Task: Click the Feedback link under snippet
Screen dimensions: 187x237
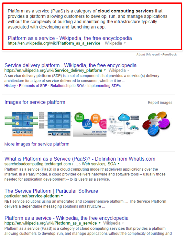Action: (169, 54)
